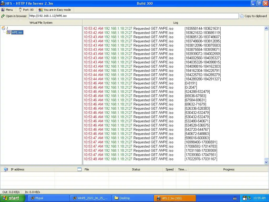Click HFS 2.3m (300) taskbar button
The image size is (269, 202).
tap(175, 198)
